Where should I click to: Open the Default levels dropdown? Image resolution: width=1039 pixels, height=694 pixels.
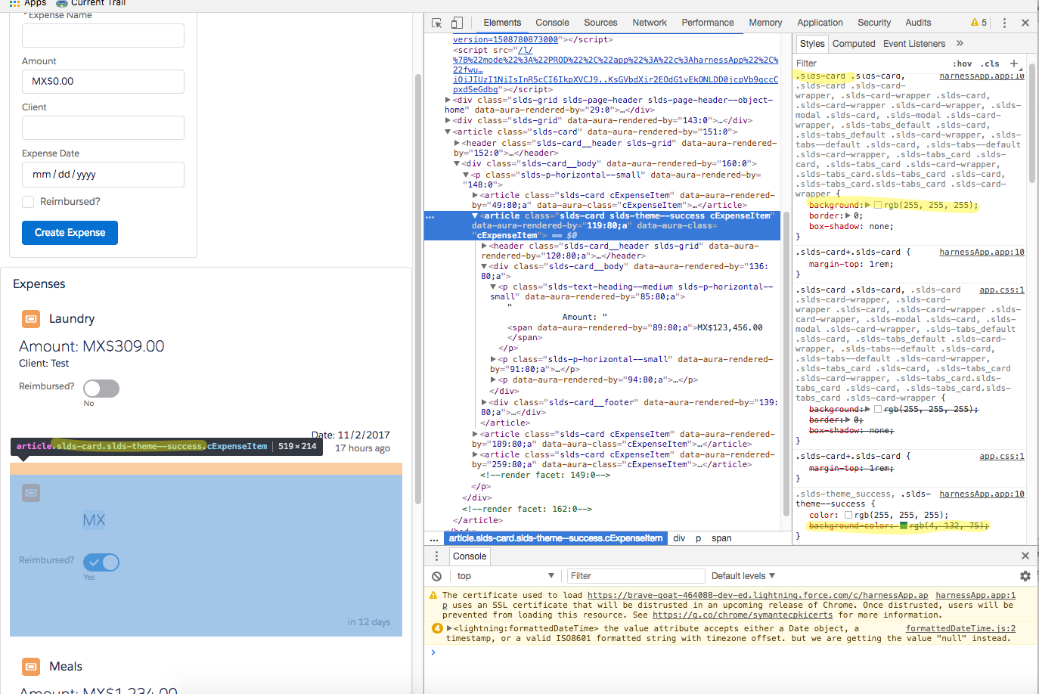pos(743,576)
